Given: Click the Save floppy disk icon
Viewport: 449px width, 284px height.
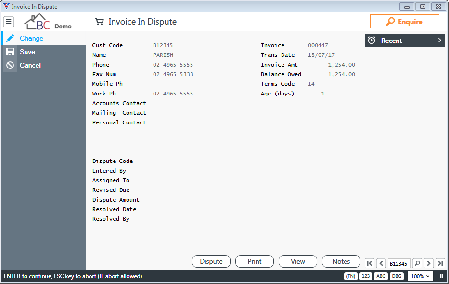Looking at the screenshot, I should click(x=10, y=52).
